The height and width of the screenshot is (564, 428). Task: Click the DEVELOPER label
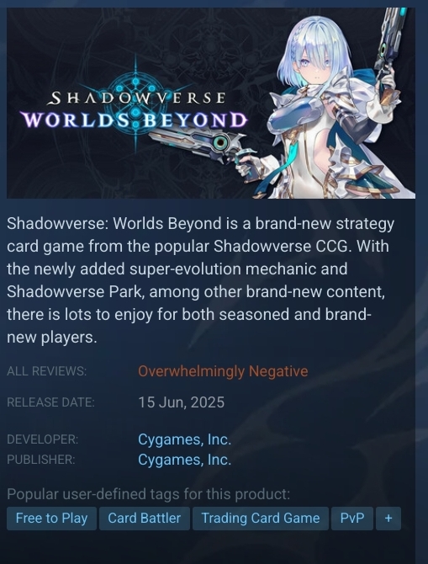(x=42, y=439)
